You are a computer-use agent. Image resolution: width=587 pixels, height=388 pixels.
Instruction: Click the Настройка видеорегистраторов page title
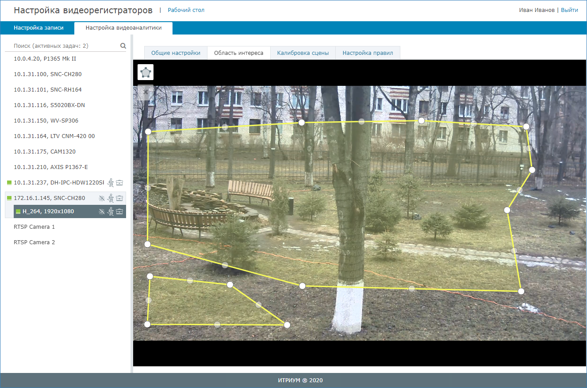pyautogui.click(x=83, y=10)
